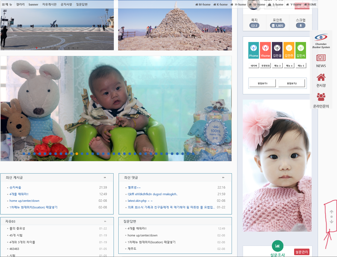Open 45개 시험 in 자유03

coord(16,235)
